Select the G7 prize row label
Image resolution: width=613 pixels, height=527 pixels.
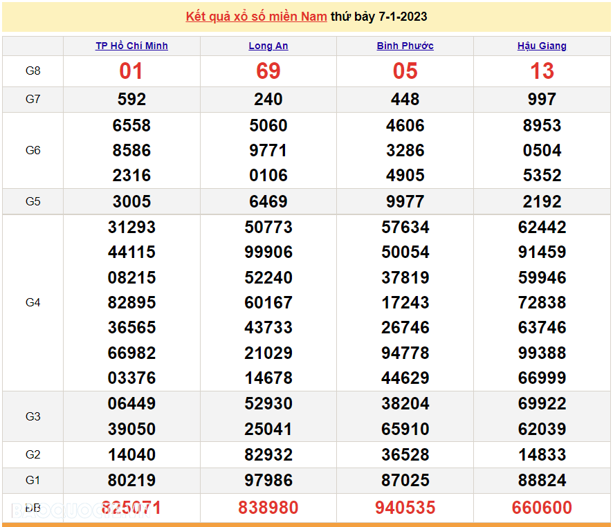pyautogui.click(x=33, y=99)
